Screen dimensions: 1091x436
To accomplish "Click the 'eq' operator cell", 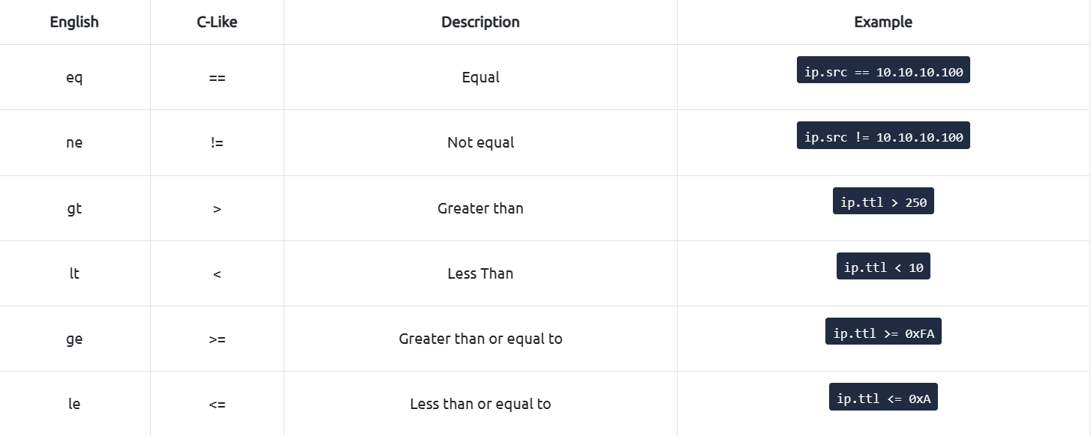I will pyautogui.click(x=74, y=77).
